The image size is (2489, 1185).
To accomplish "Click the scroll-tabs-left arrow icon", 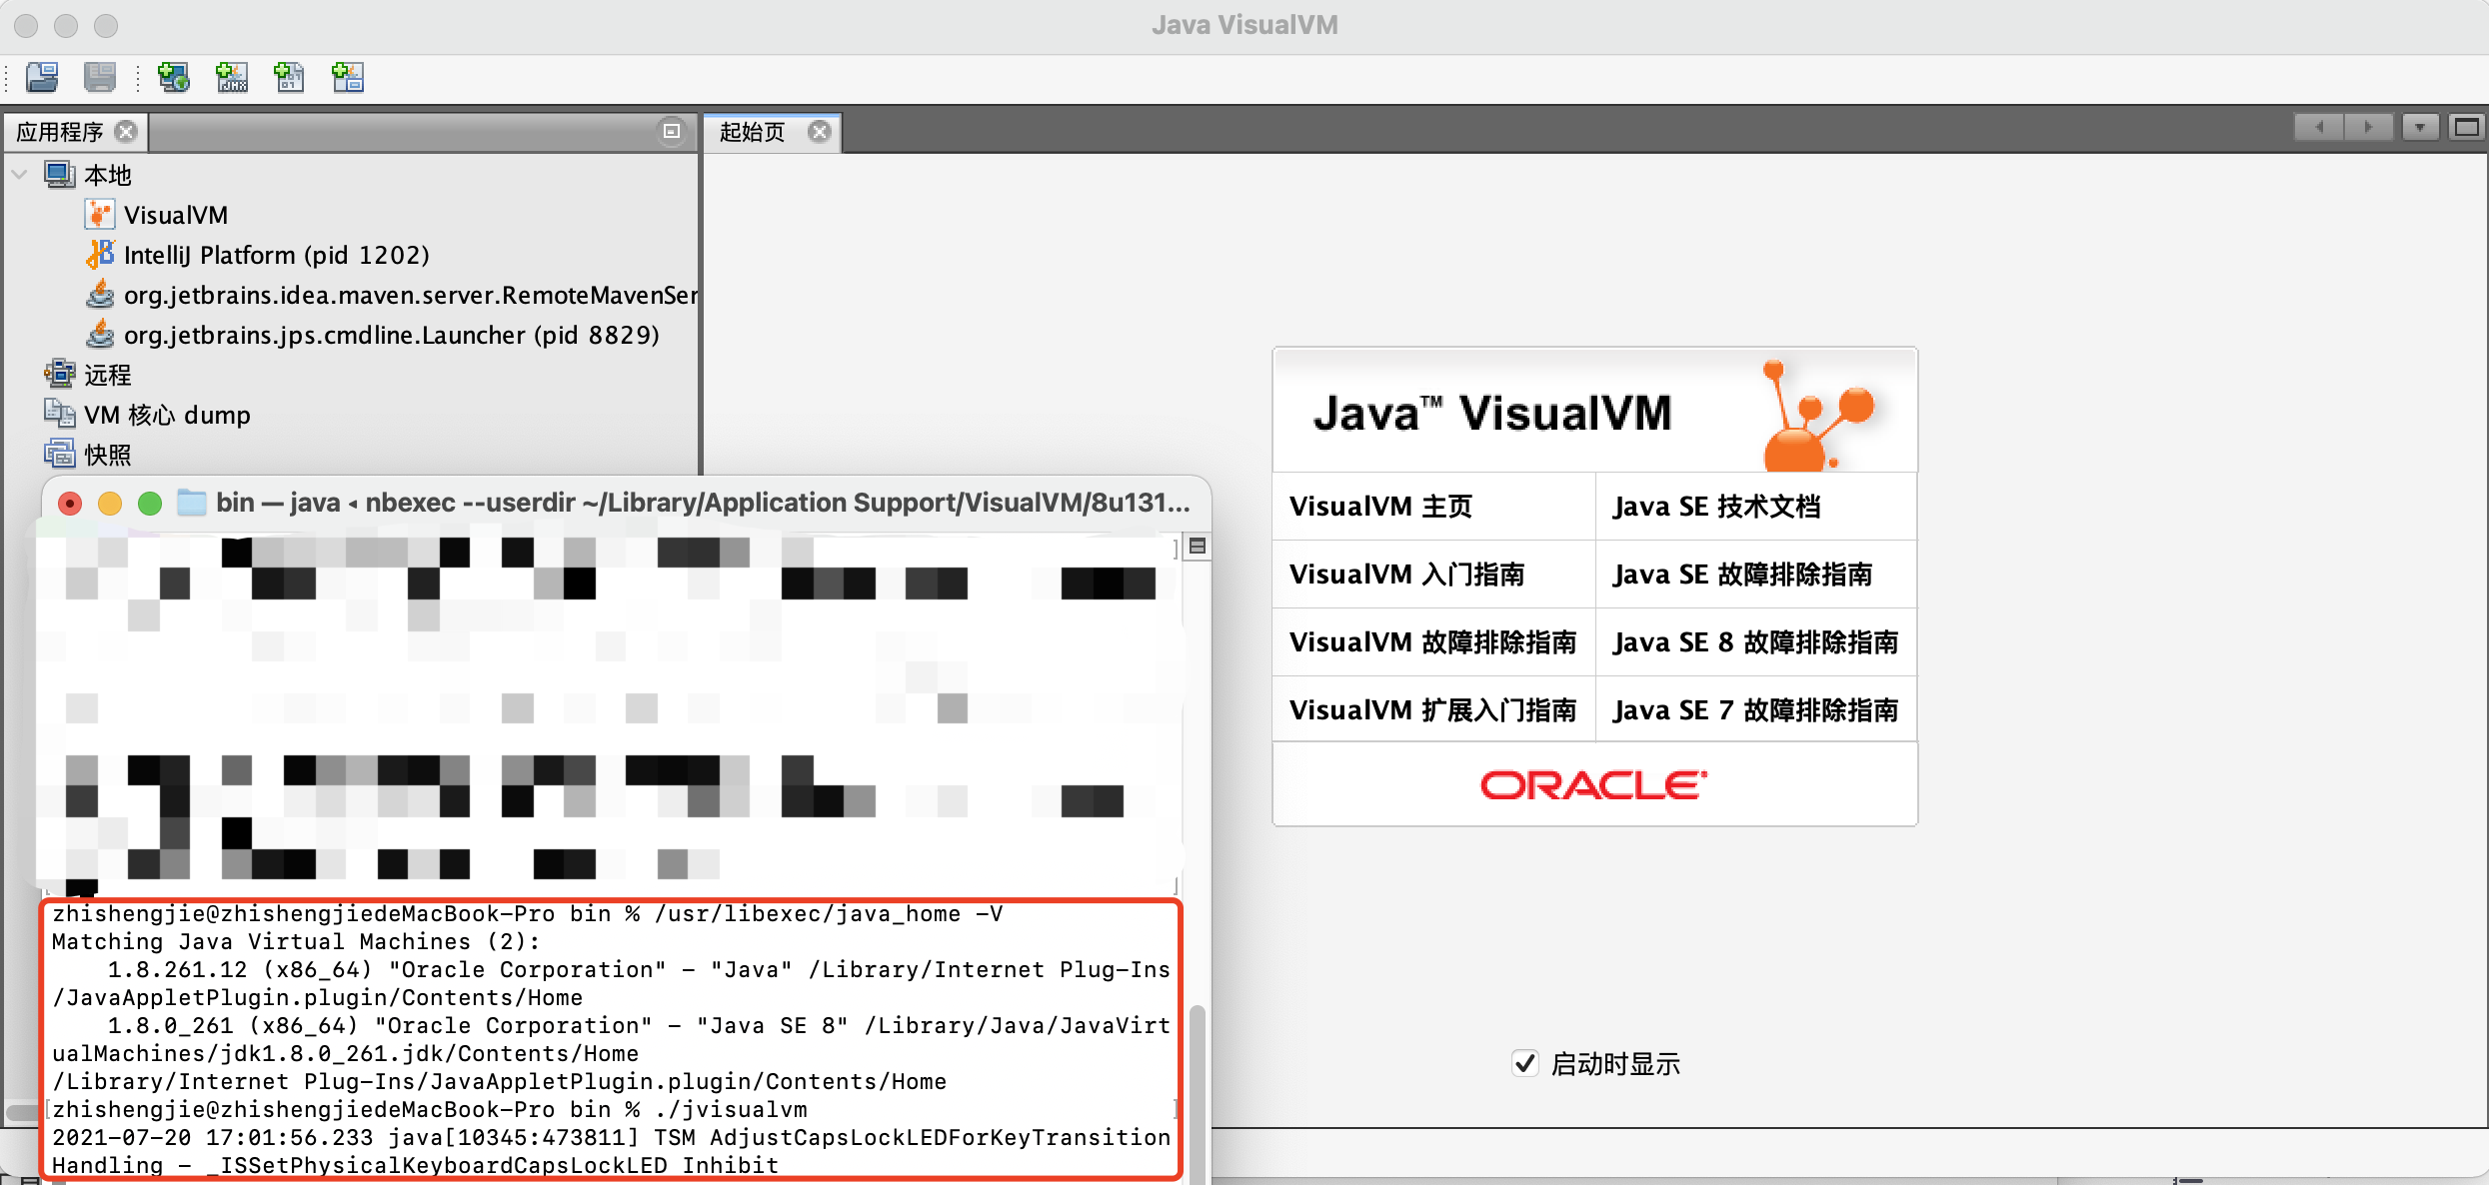I will point(2319,127).
